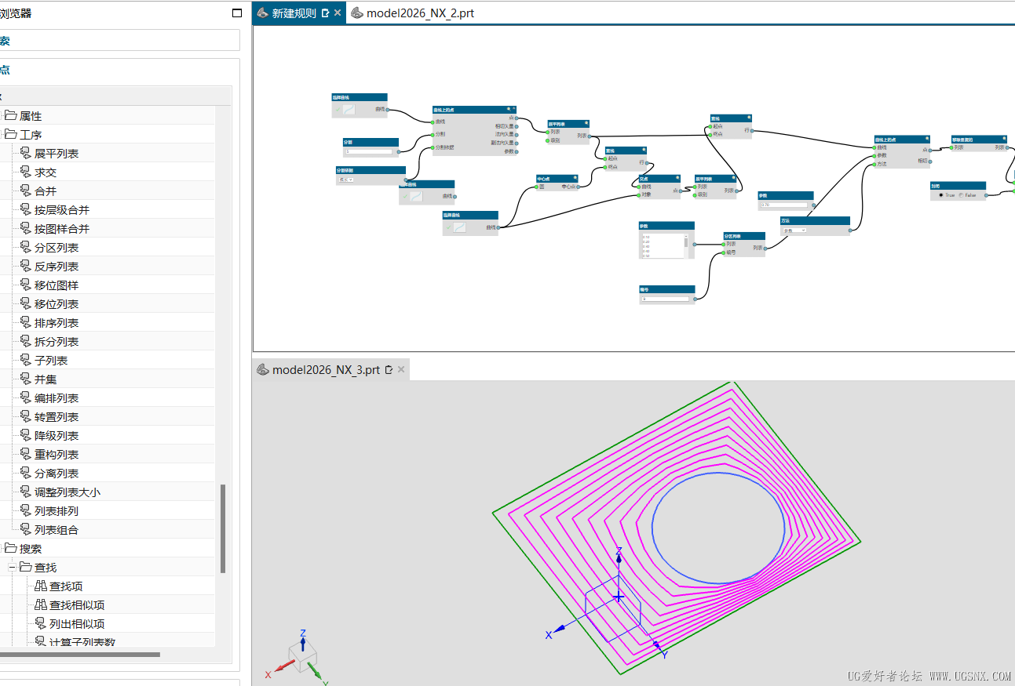This screenshot has width=1015, height=686.
Task: Click the binoculars icon beside 查找项
Action: [x=40, y=586]
